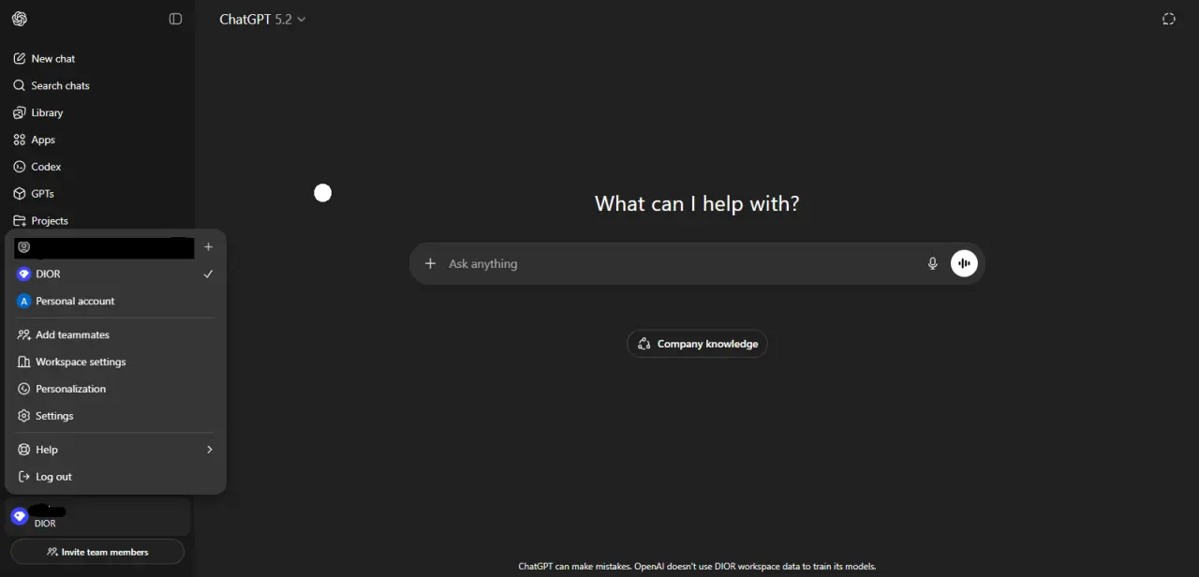Switch to Personal account

point(115,302)
